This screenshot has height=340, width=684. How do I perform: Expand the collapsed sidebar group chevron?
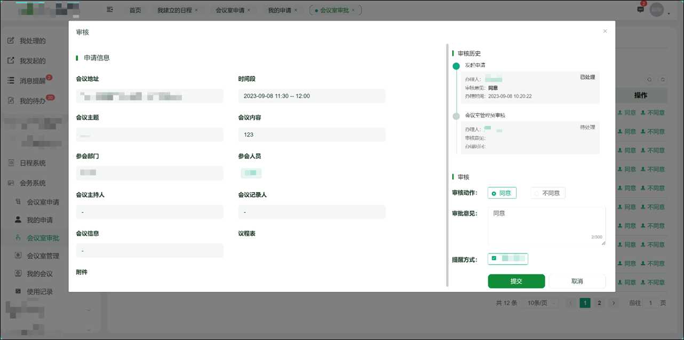pyautogui.click(x=90, y=310)
